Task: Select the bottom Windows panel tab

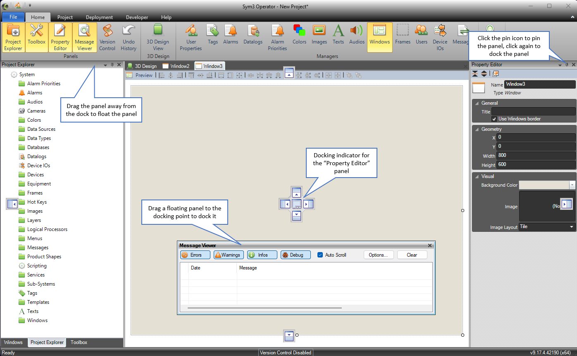Action: (13, 342)
